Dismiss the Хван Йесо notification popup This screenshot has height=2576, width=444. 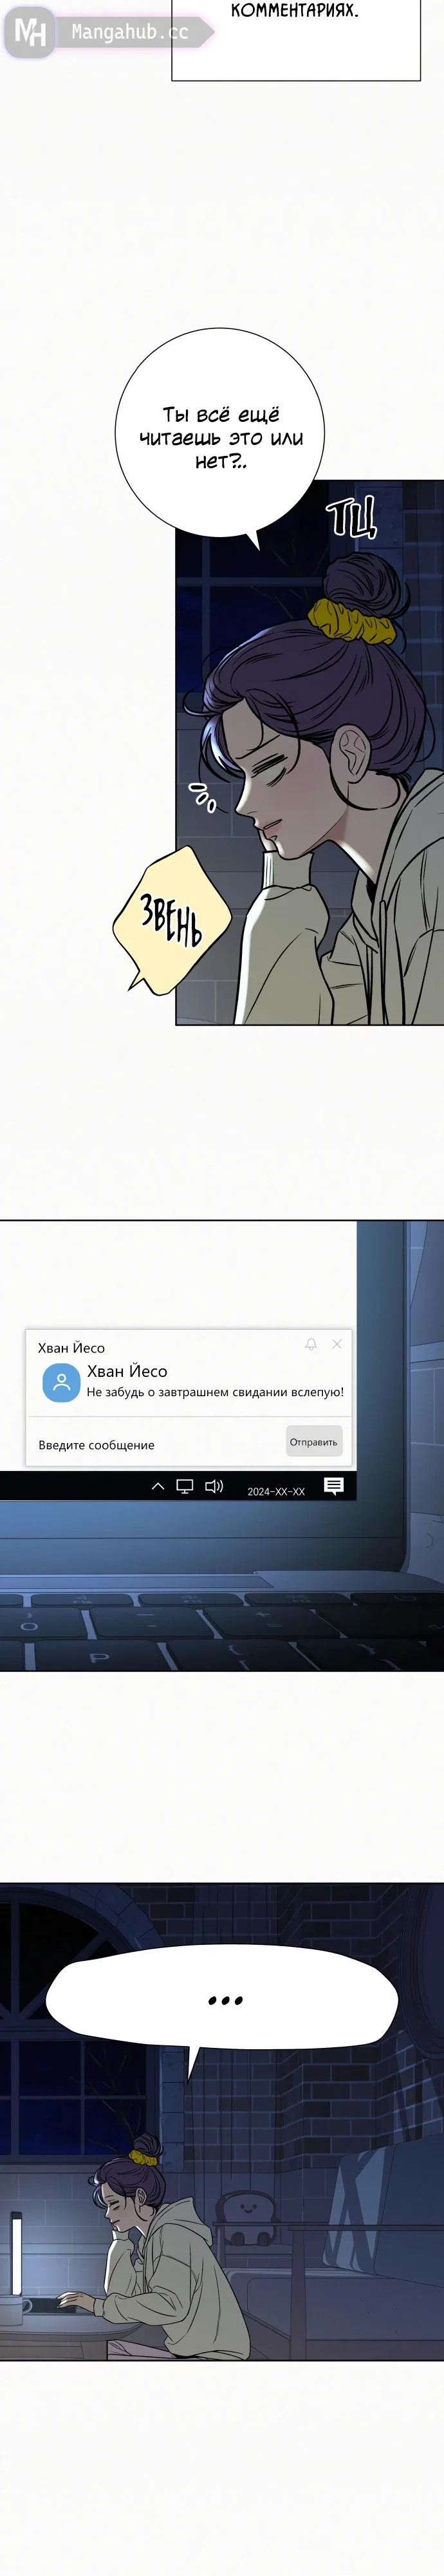click(337, 1344)
